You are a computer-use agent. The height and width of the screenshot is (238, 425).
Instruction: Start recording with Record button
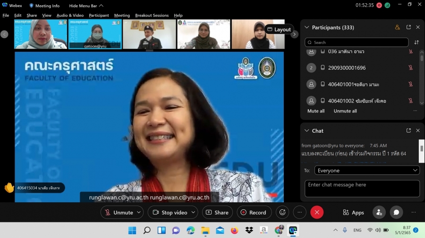coord(254,213)
